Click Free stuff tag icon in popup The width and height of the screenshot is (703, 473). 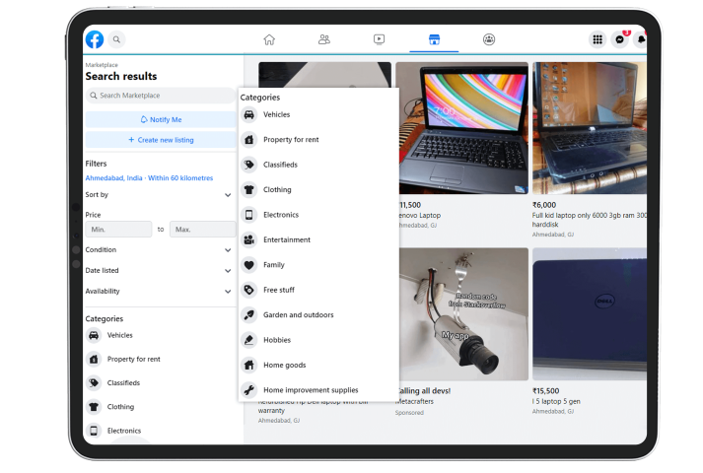249,291
